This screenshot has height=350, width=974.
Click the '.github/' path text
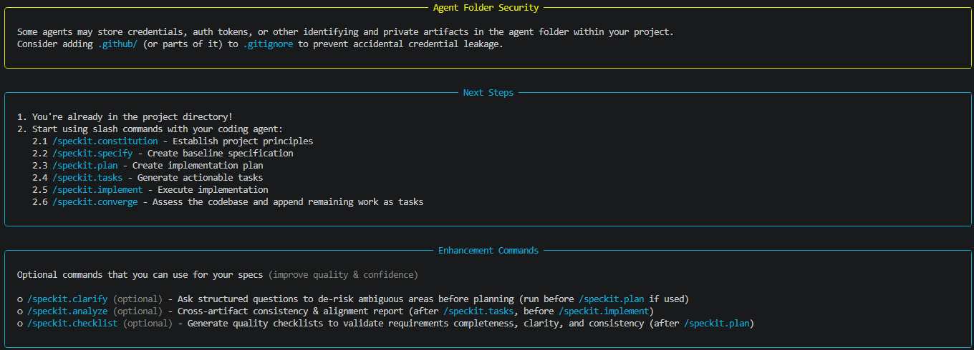click(117, 44)
